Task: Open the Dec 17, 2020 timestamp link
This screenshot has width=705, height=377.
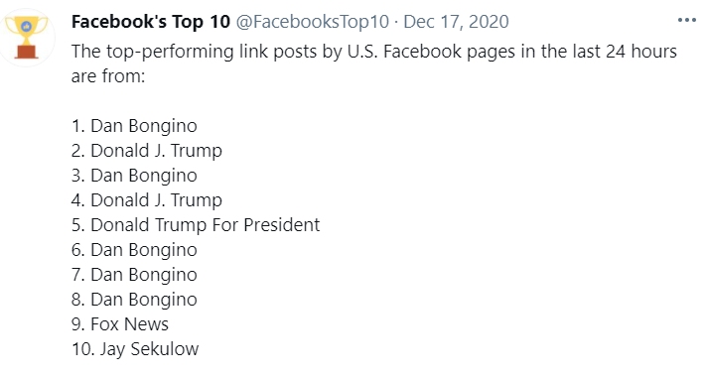Action: point(456,22)
